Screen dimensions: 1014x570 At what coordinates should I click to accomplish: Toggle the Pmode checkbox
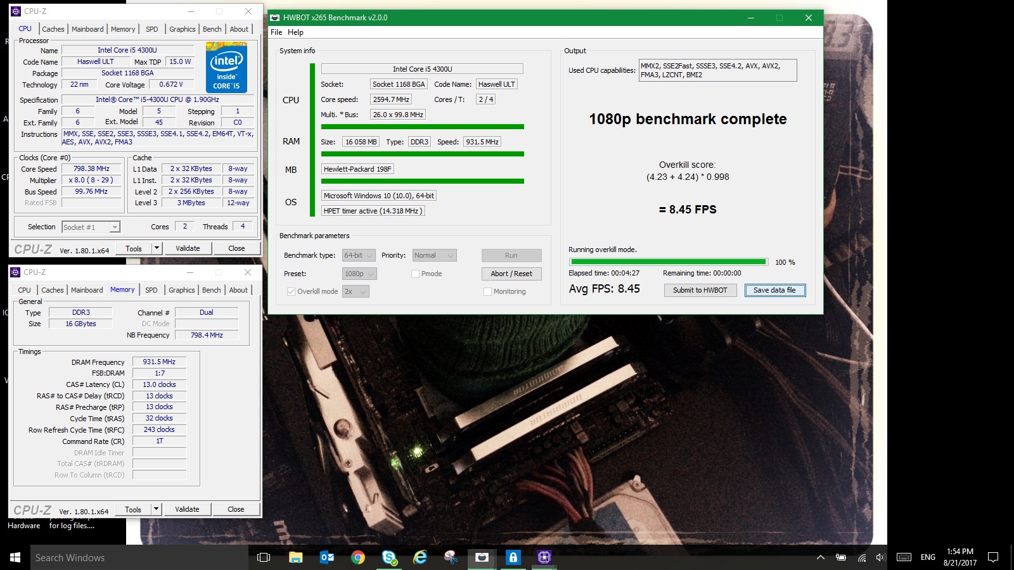tap(415, 274)
